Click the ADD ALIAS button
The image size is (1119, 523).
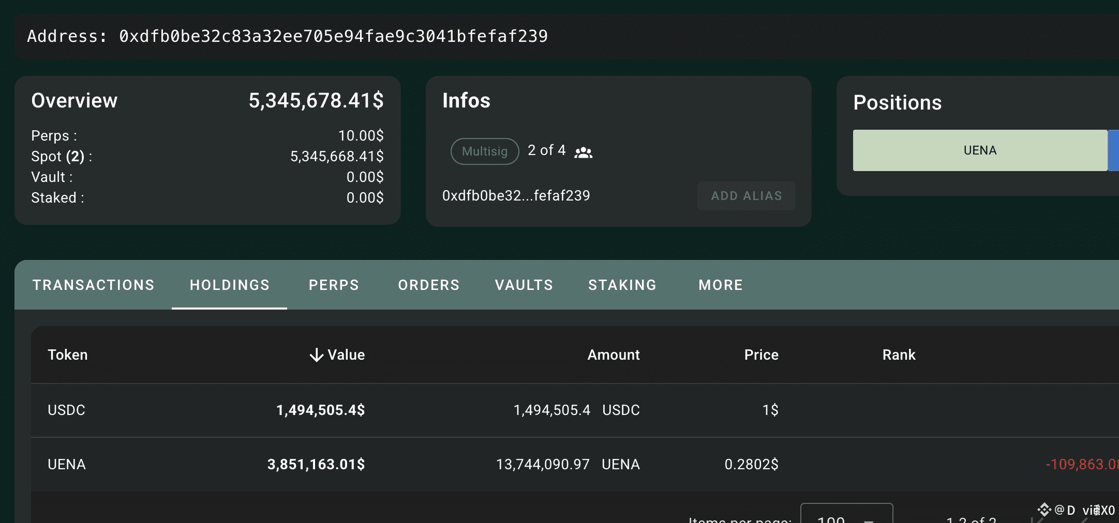pyautogui.click(x=746, y=196)
